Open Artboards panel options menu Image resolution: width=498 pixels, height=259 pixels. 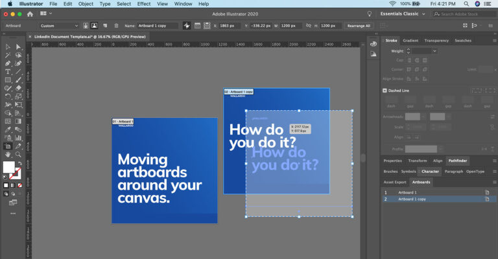point(494,183)
